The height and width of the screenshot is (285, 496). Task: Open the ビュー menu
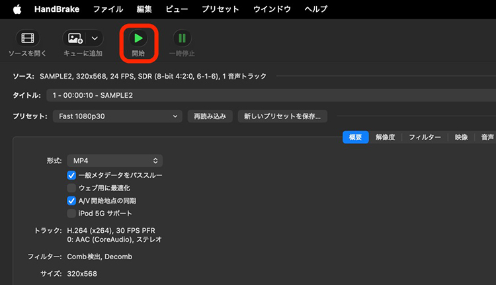[177, 9]
